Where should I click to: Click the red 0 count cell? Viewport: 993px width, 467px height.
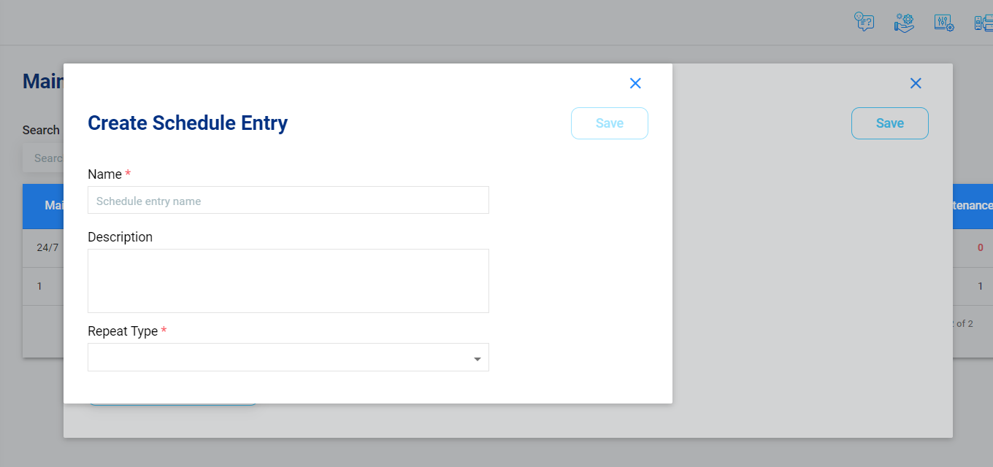pyautogui.click(x=981, y=247)
